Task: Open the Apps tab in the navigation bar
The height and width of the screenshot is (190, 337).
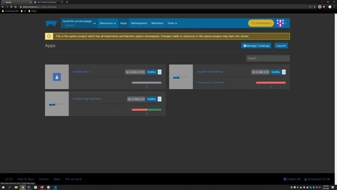Action: pos(123,23)
